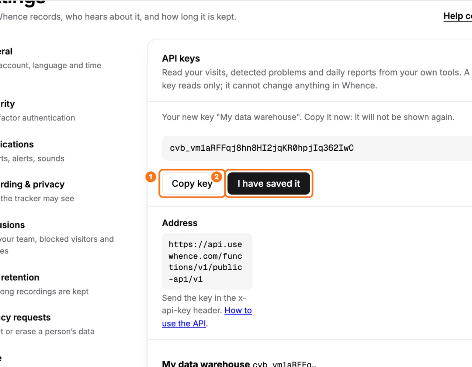
Task: Click the API address code block
Action: pyautogui.click(x=207, y=262)
